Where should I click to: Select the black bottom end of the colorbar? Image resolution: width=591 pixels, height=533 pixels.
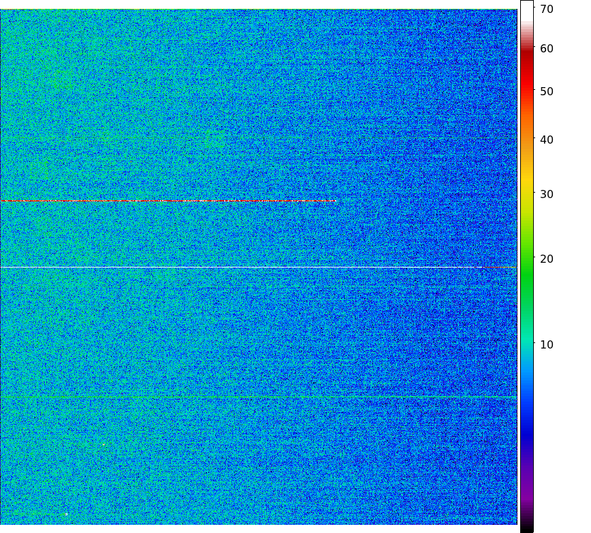pos(526,527)
